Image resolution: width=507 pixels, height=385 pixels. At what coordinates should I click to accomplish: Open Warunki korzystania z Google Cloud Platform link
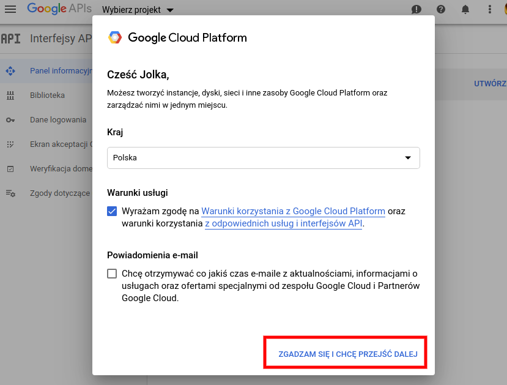click(294, 211)
